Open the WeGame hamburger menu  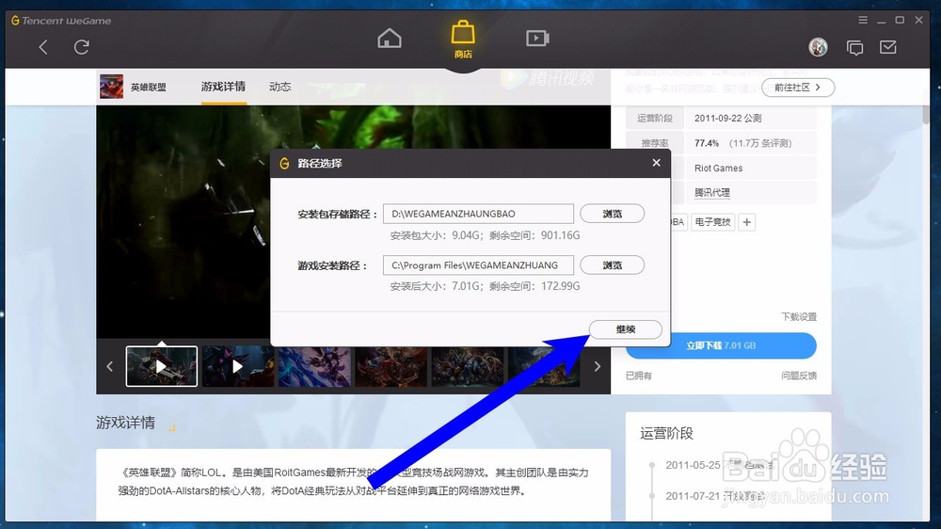coord(863,20)
